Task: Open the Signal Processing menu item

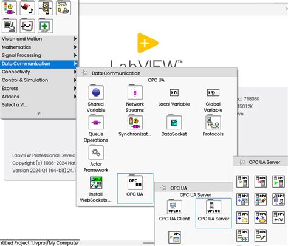Action: click(x=39, y=55)
